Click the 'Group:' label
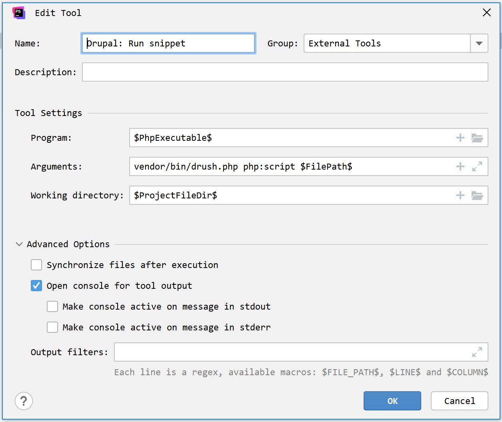 [x=283, y=43]
